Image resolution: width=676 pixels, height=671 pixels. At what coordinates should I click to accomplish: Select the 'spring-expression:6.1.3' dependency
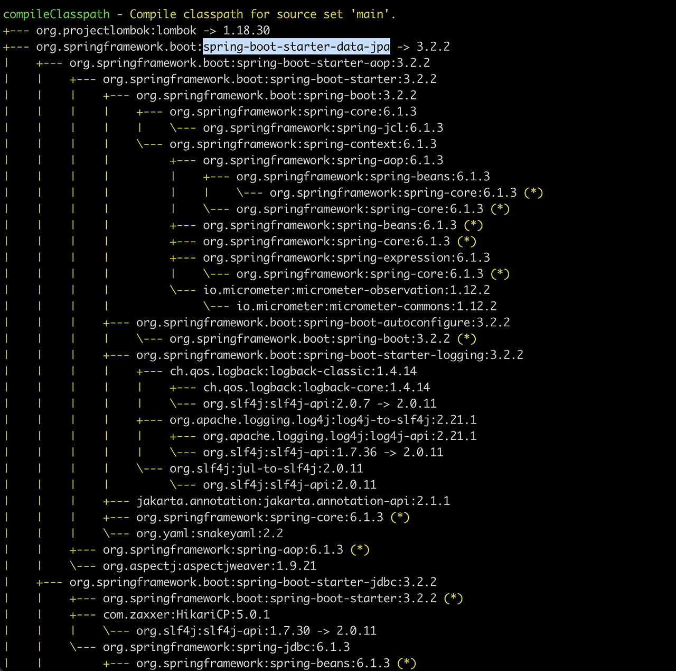point(346,258)
